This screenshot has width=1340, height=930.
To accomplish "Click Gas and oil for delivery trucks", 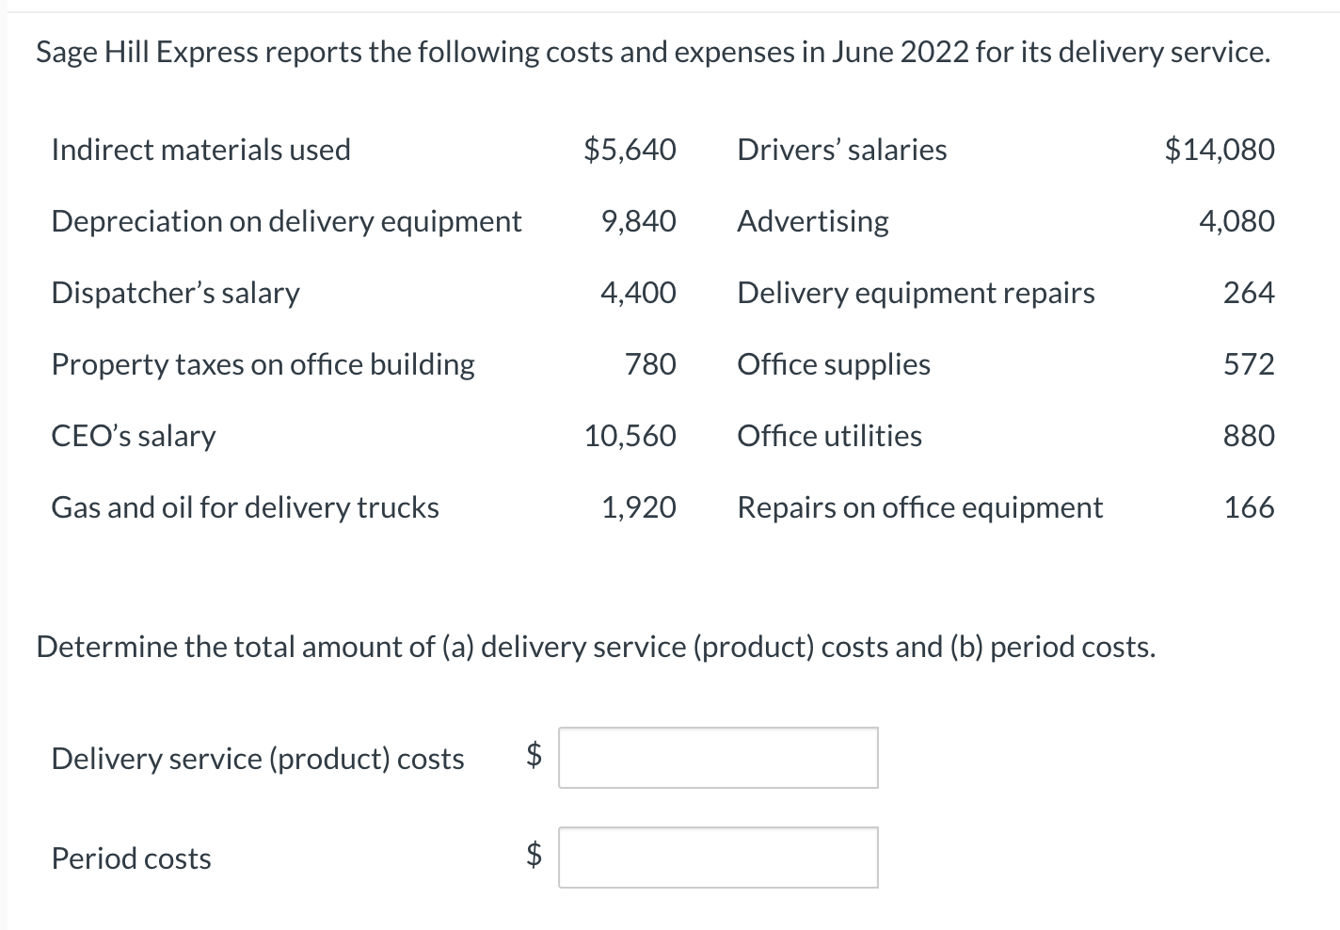I will [x=246, y=507].
